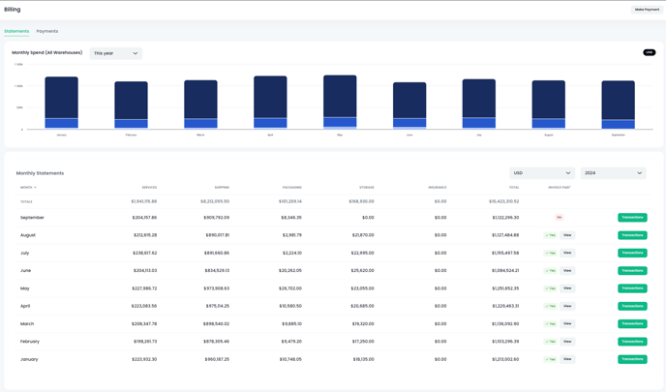Image resolution: width=666 pixels, height=392 pixels.
Task: View the May invoice
Action: pyautogui.click(x=567, y=288)
